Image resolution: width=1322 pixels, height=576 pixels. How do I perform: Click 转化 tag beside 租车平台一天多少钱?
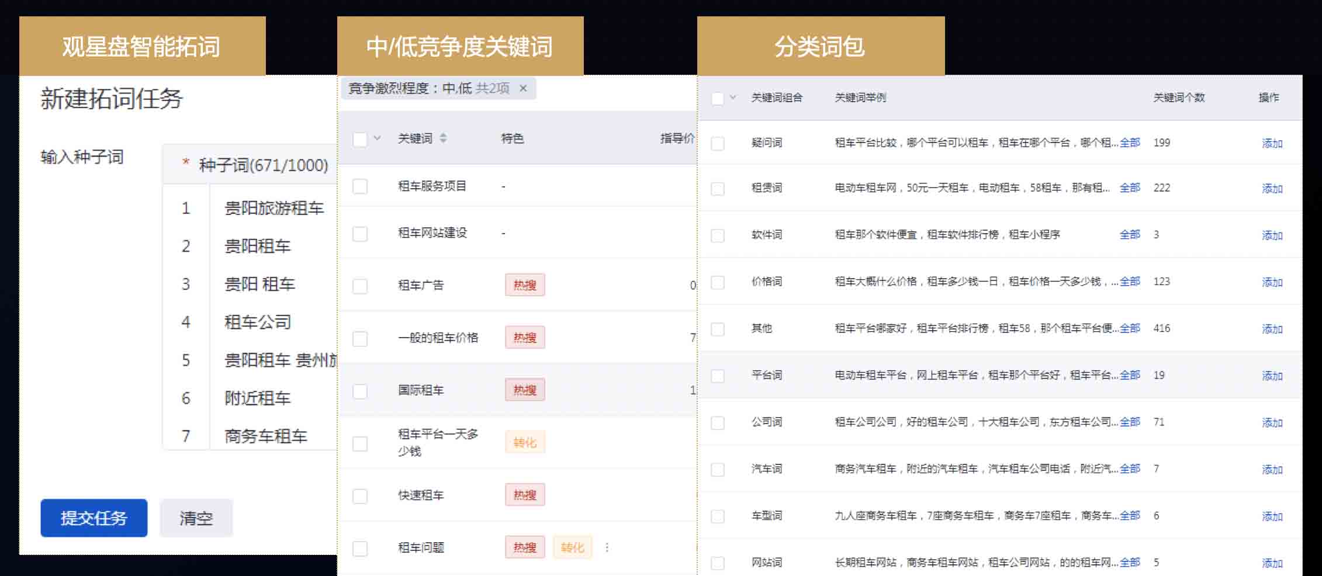pos(524,443)
